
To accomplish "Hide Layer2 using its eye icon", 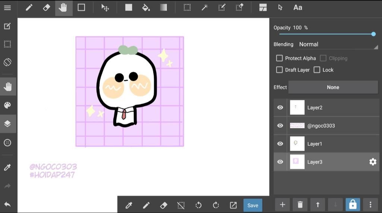I will pyautogui.click(x=280, y=107).
